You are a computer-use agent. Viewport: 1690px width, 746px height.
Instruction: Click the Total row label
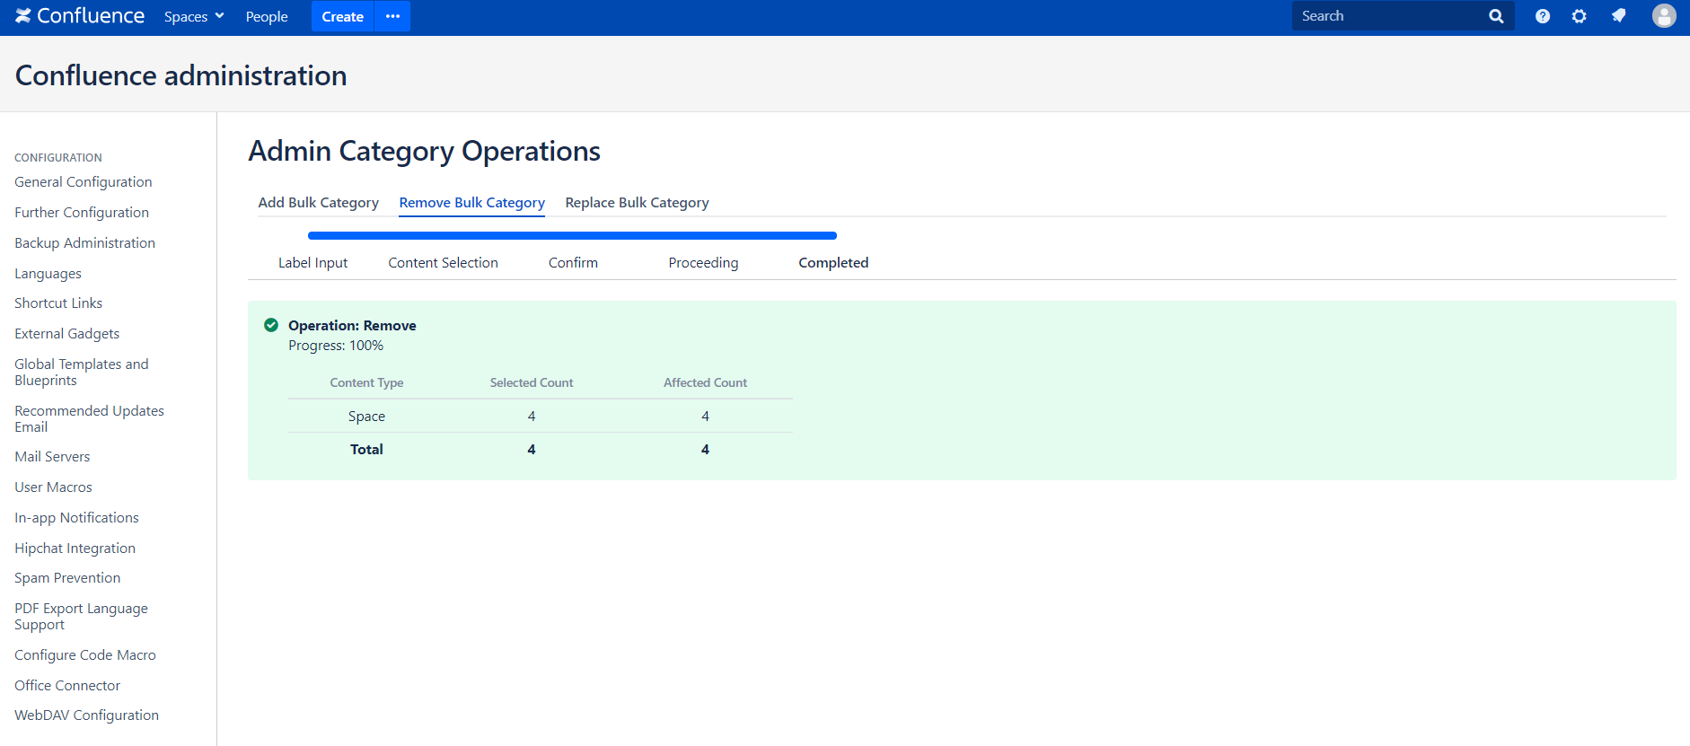click(366, 450)
